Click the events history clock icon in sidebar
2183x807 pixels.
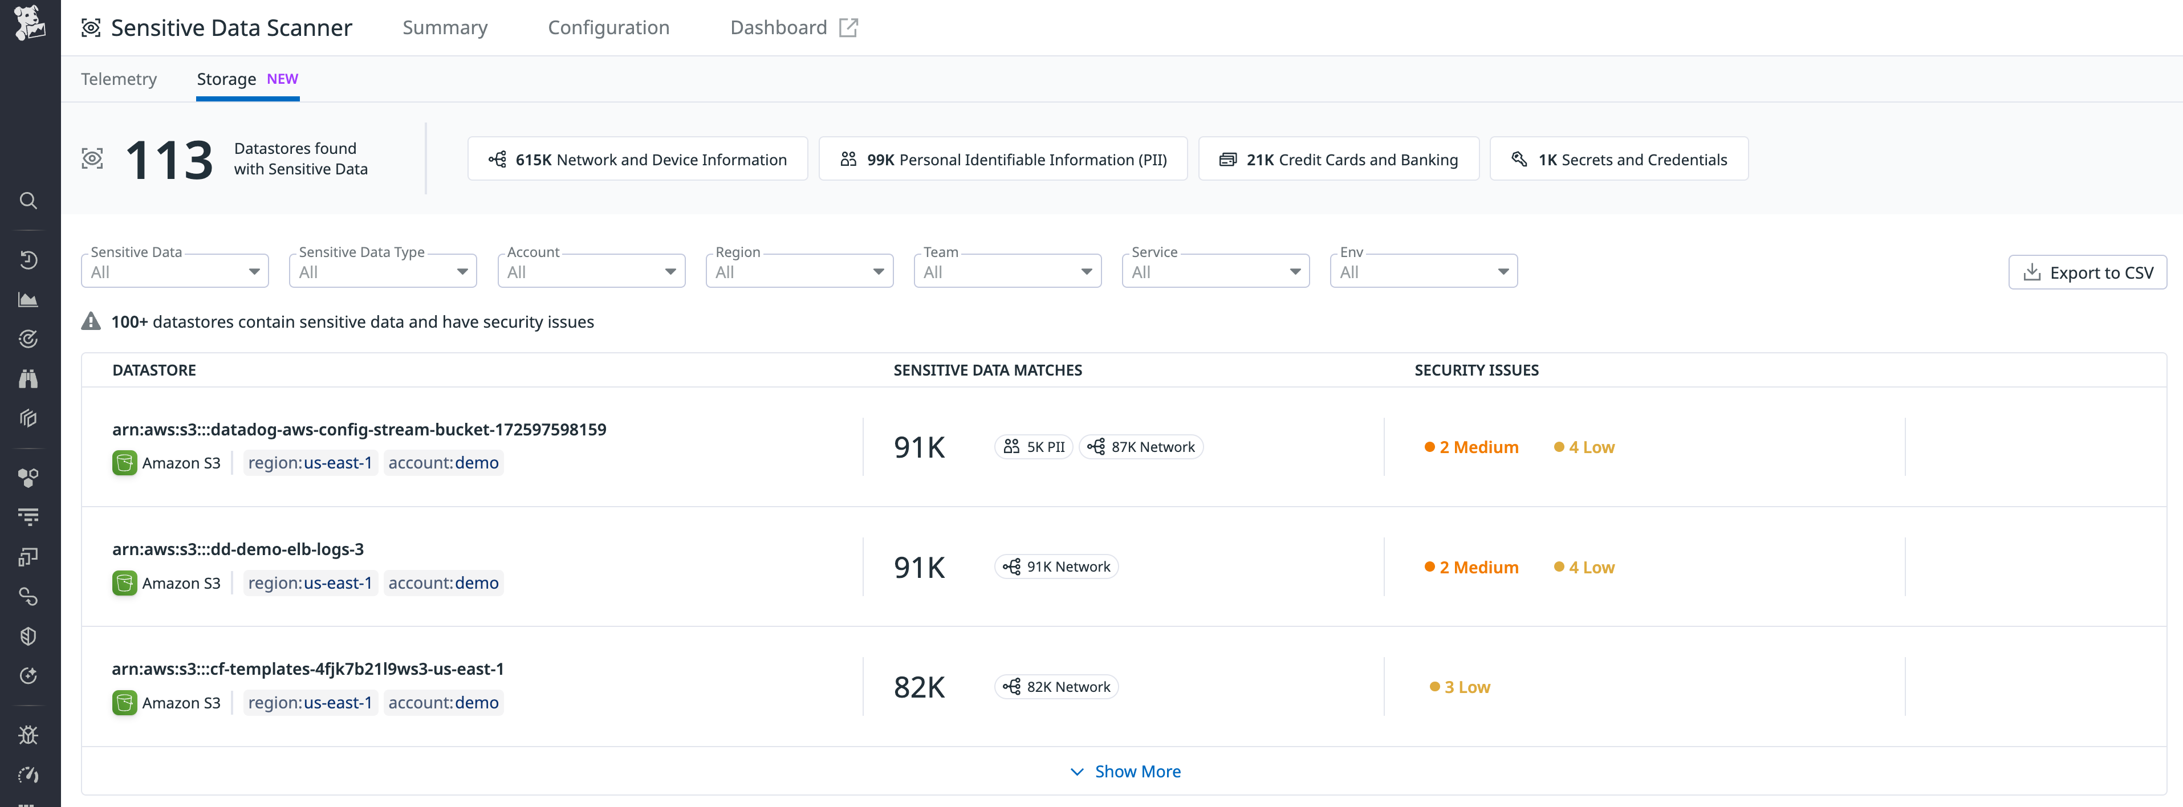pos(29,260)
